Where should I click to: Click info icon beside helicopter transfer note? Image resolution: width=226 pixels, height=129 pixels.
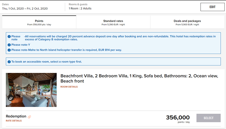[x=9, y=50]
